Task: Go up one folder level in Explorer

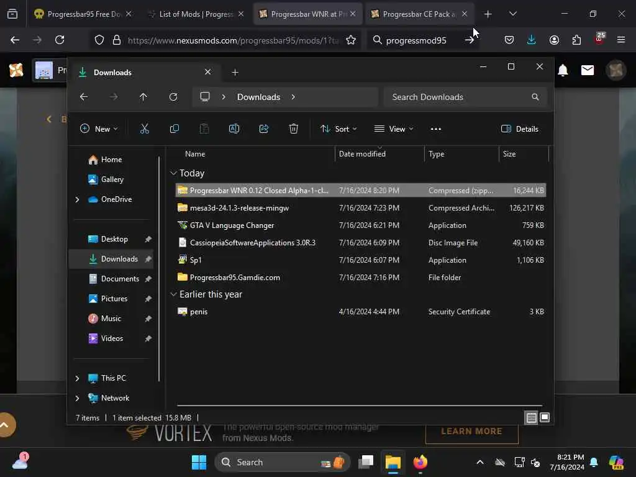Action: coord(143,97)
